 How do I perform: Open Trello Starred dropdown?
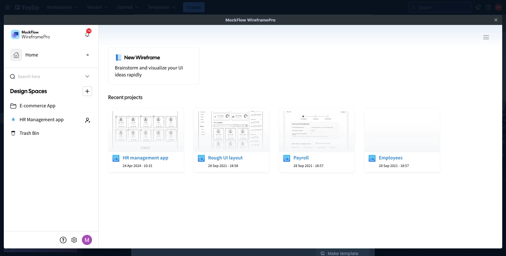pyautogui.click(x=128, y=7)
